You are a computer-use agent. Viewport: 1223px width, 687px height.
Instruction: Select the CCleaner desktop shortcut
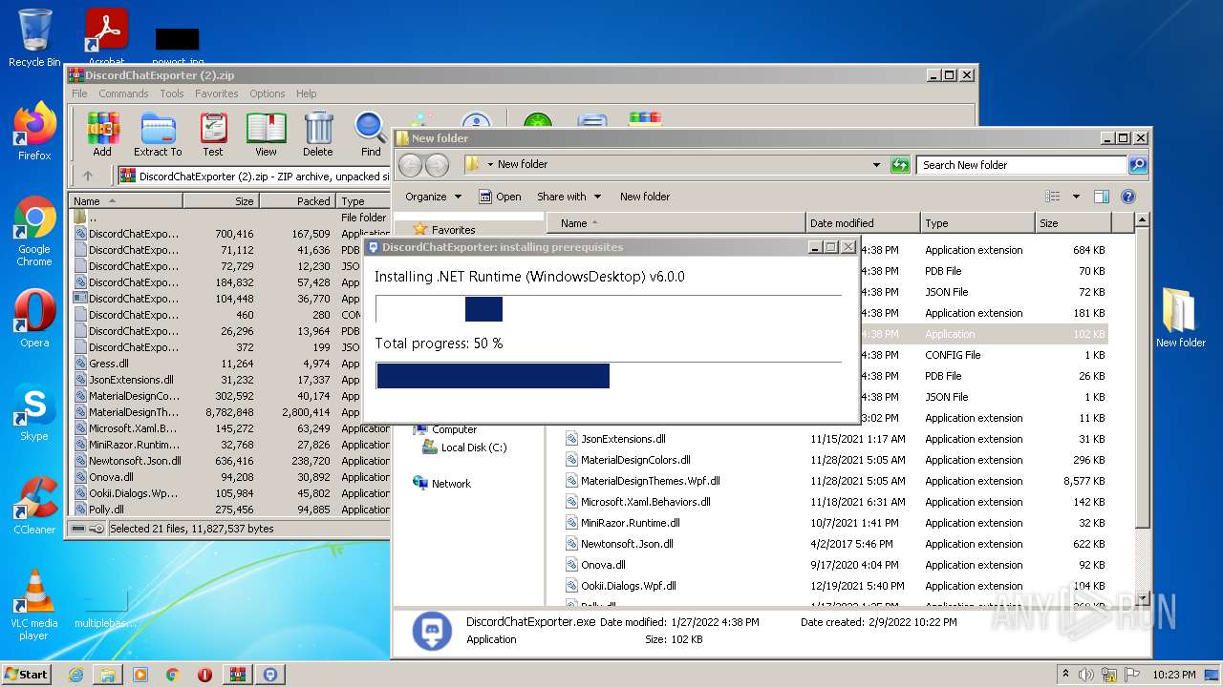[34, 506]
